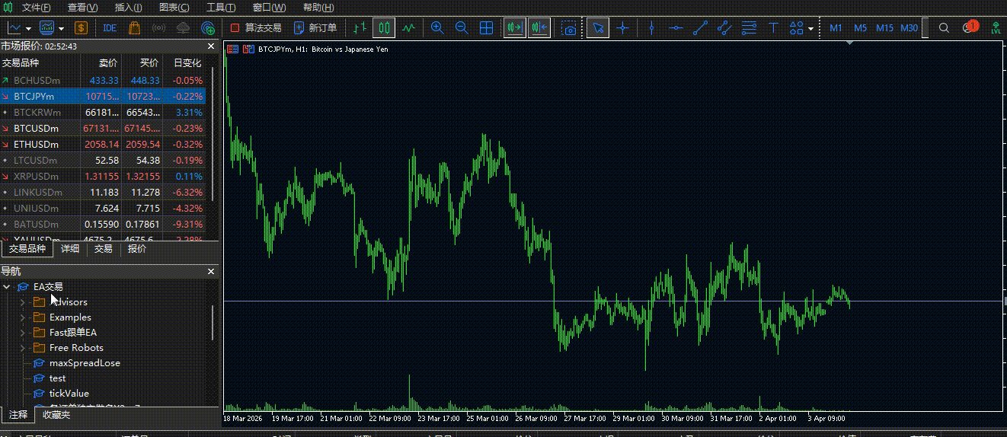The width and height of the screenshot is (1007, 437).
Task: Zoom in on the chart
Action: 437,28
